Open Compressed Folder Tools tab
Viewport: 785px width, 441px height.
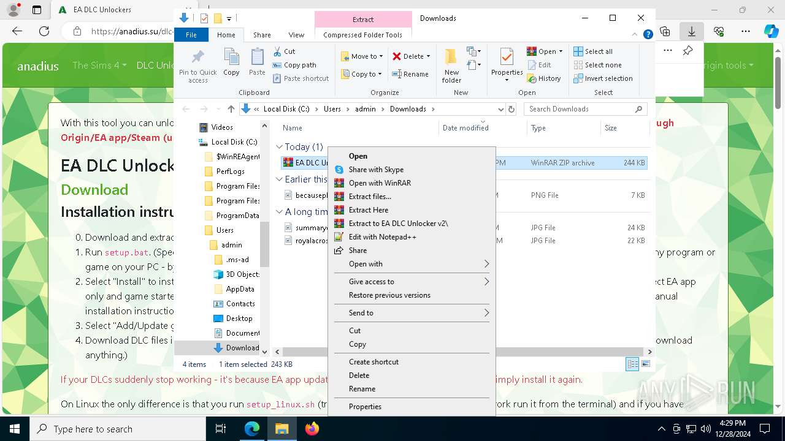tap(363, 35)
